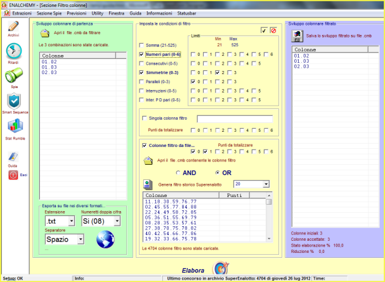Click the Elabora label
The image size is (385, 282).
tap(193, 271)
